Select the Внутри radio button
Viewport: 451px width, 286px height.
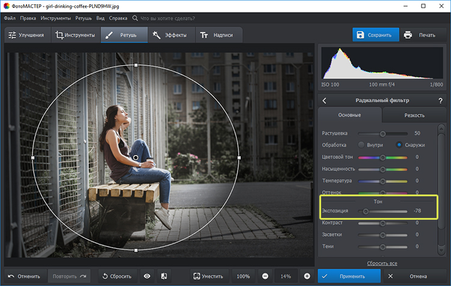[x=361, y=145]
